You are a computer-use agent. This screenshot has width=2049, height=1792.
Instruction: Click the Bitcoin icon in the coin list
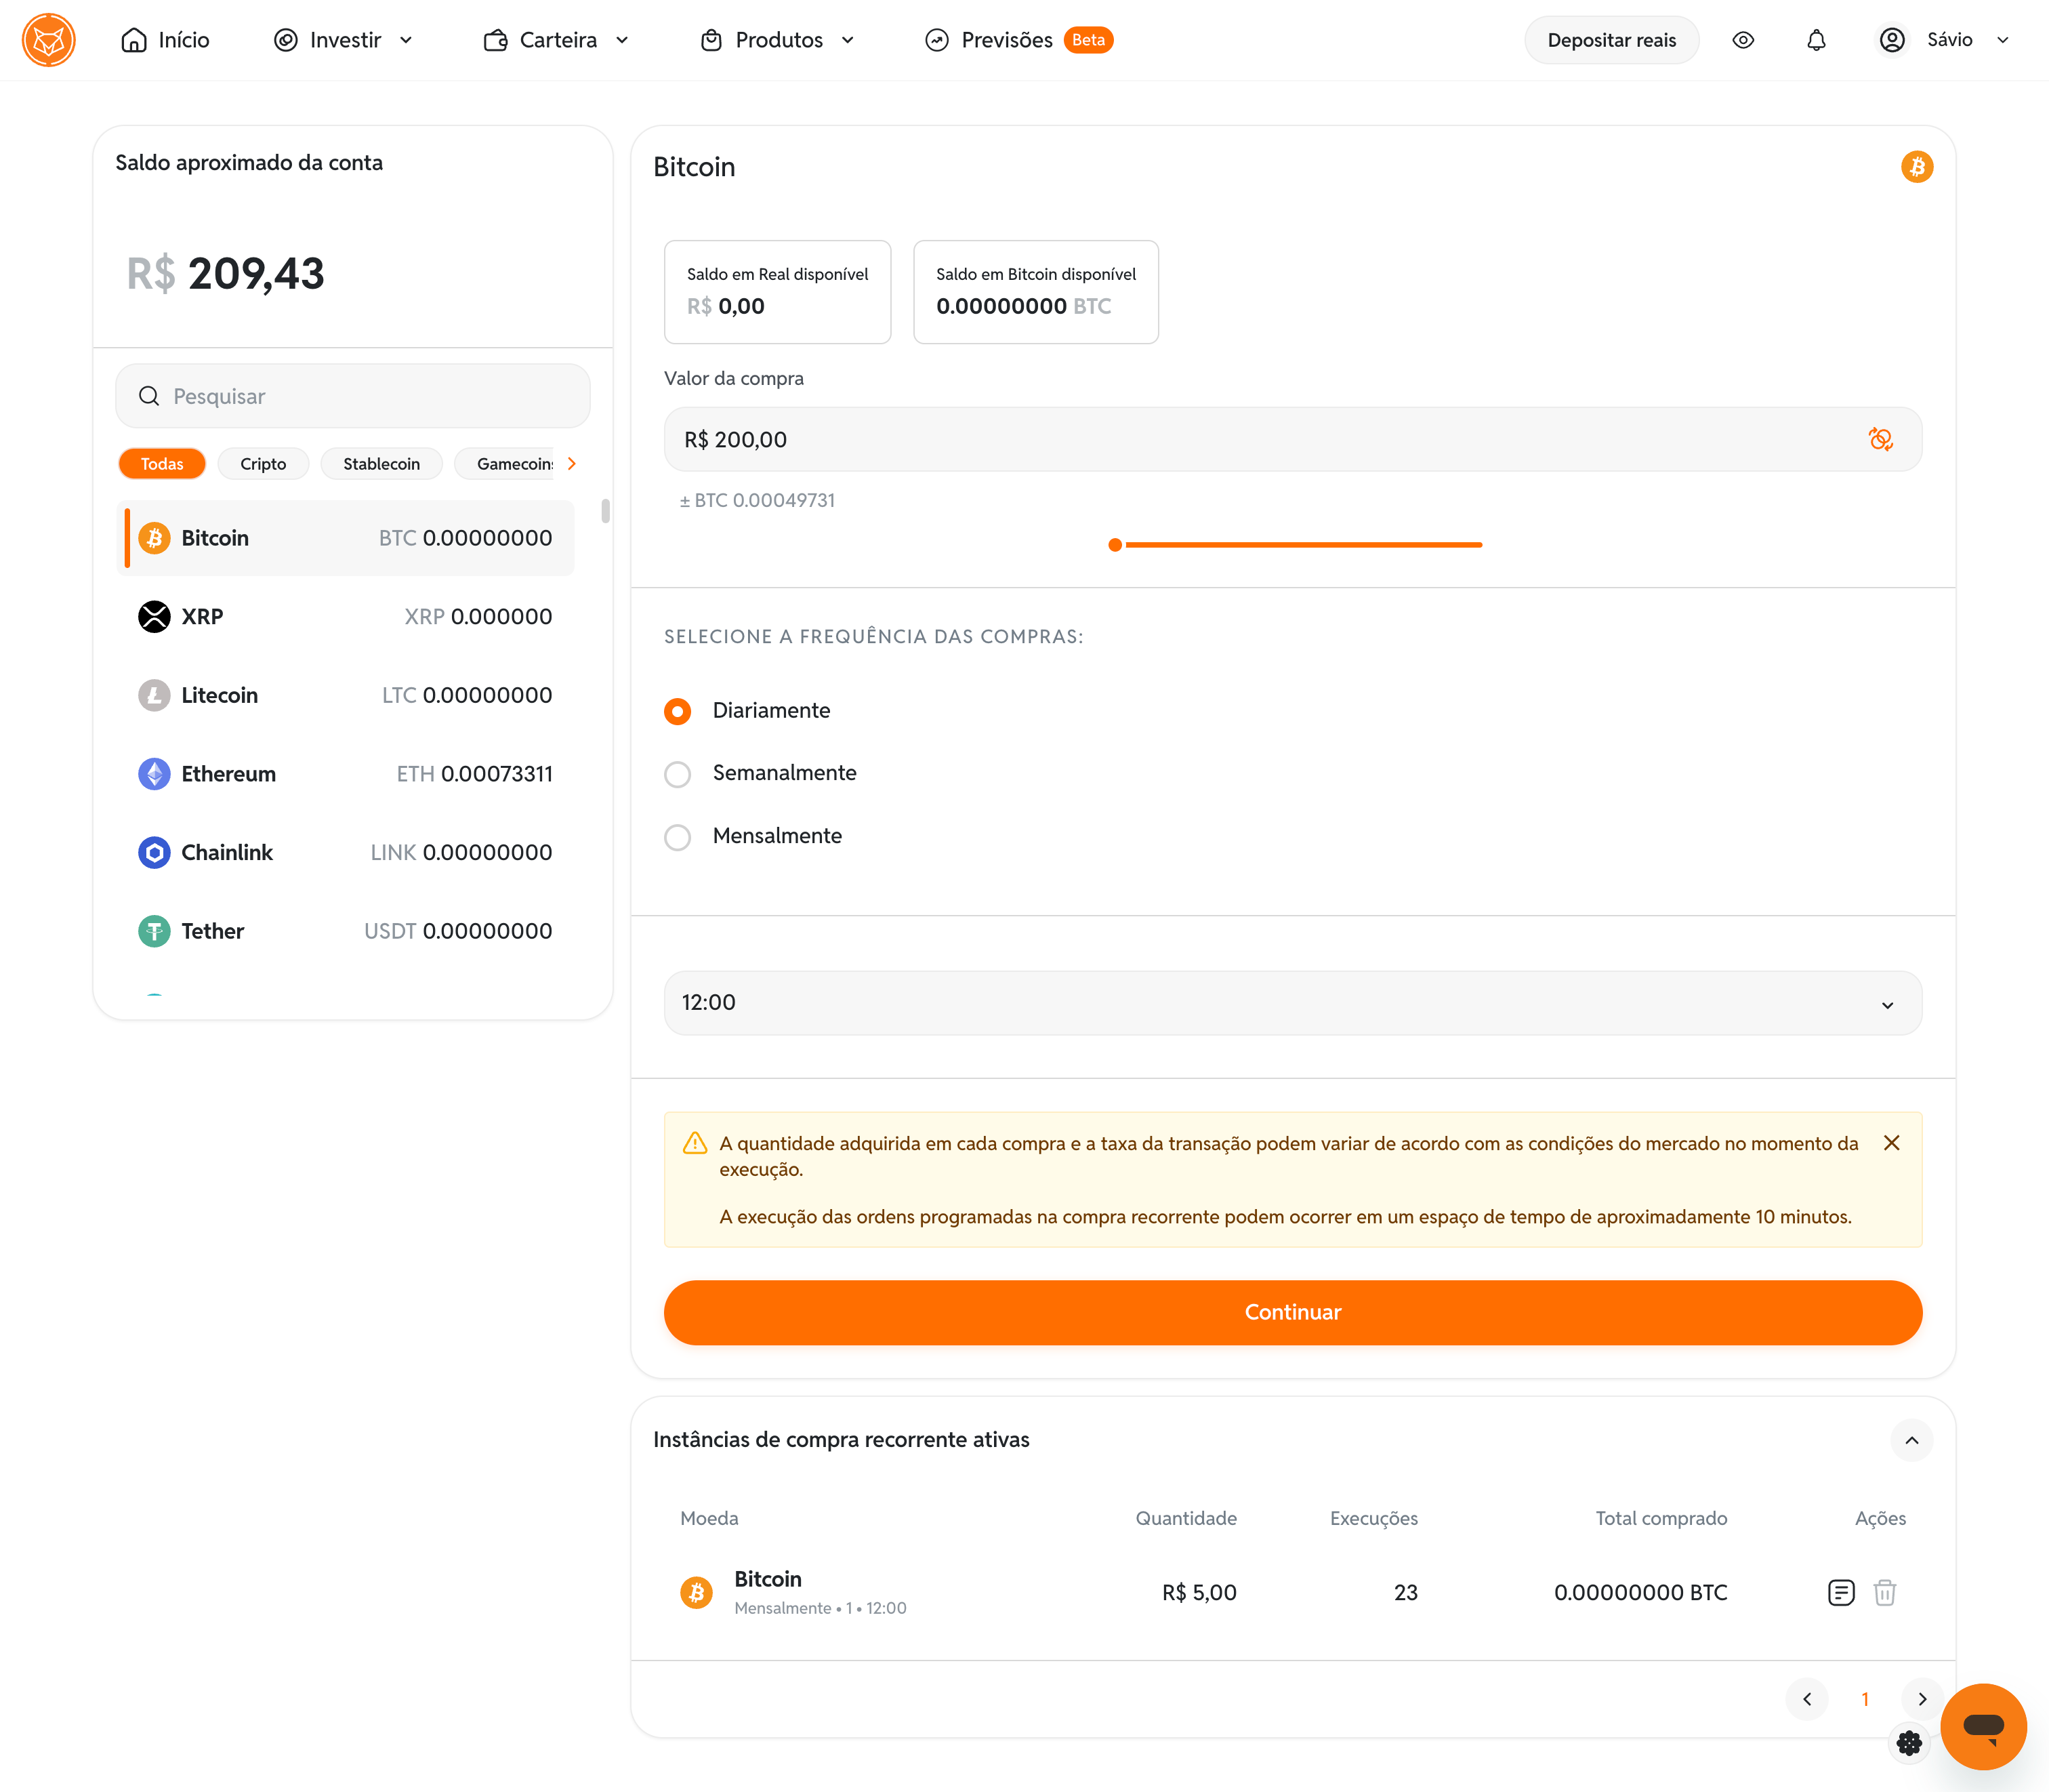click(154, 538)
